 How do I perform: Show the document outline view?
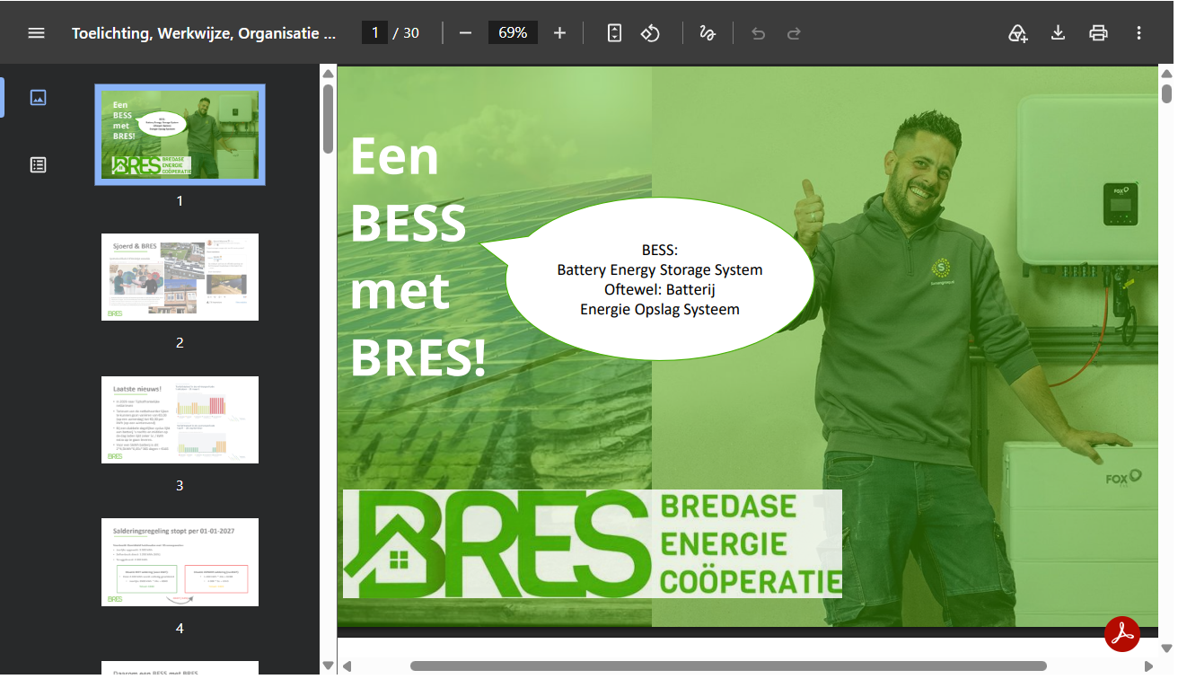[x=38, y=164]
